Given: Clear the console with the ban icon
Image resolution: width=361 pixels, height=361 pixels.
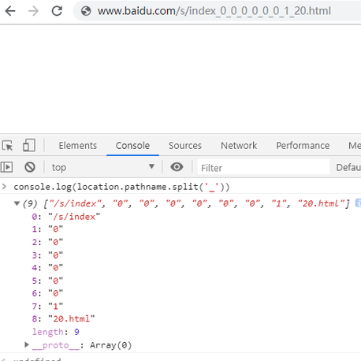Looking at the screenshot, I should 30,167.
